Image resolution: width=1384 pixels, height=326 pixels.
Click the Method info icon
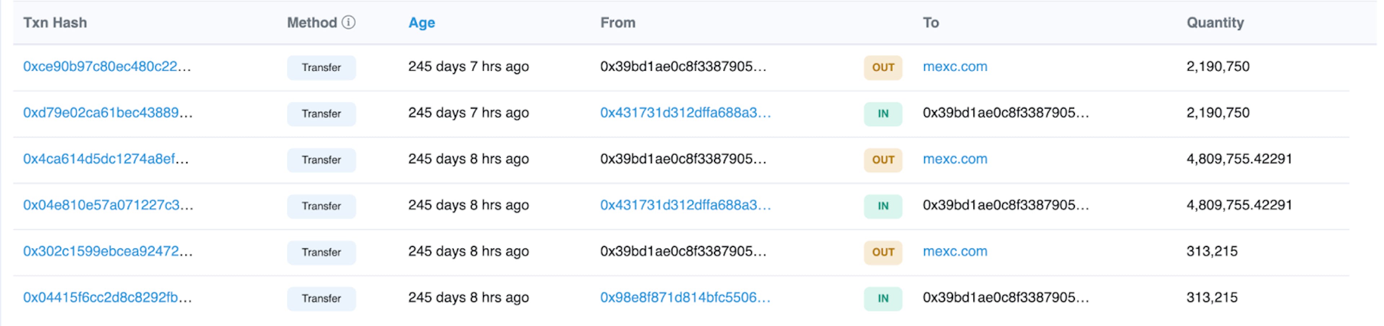pos(349,23)
